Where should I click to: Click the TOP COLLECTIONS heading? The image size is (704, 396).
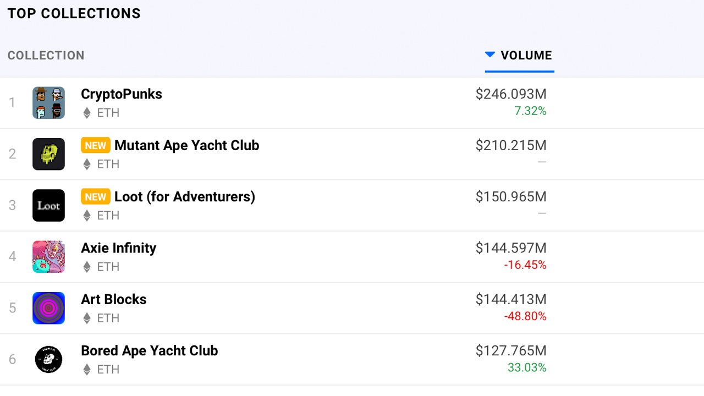pyautogui.click(x=74, y=14)
